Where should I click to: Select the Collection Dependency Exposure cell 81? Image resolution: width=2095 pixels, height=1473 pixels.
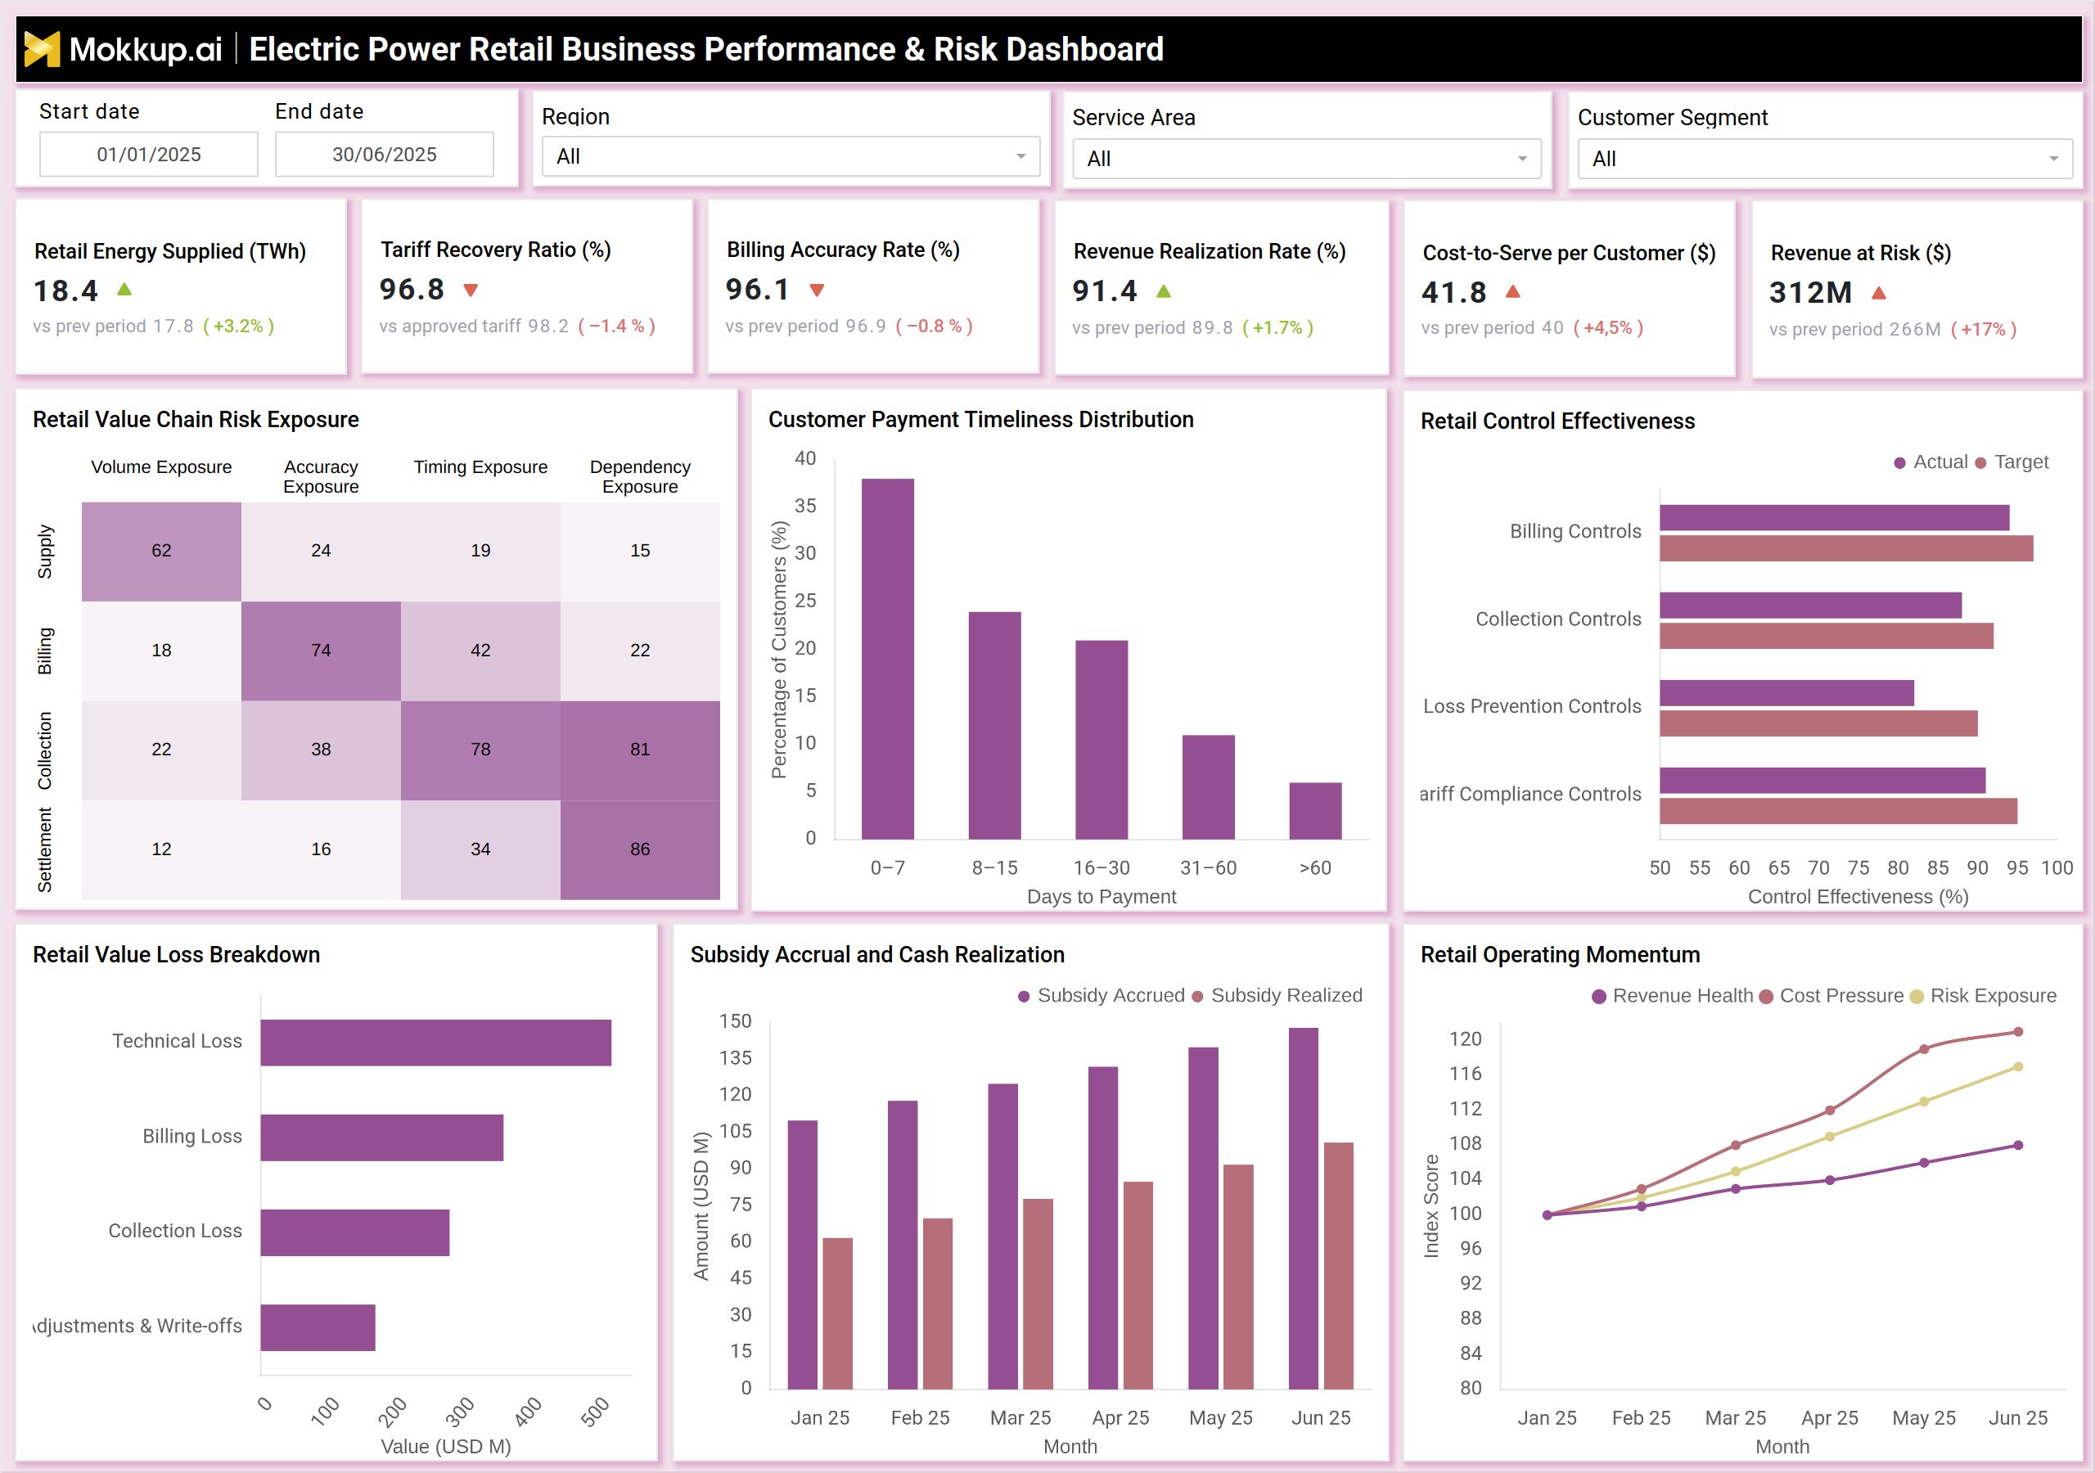click(641, 750)
